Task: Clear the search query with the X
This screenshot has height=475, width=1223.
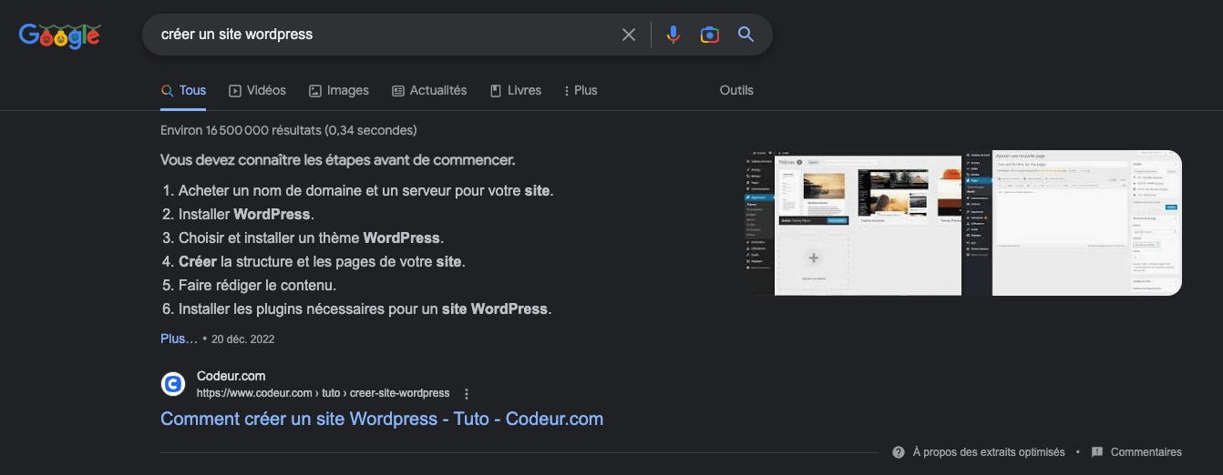Action: click(629, 35)
